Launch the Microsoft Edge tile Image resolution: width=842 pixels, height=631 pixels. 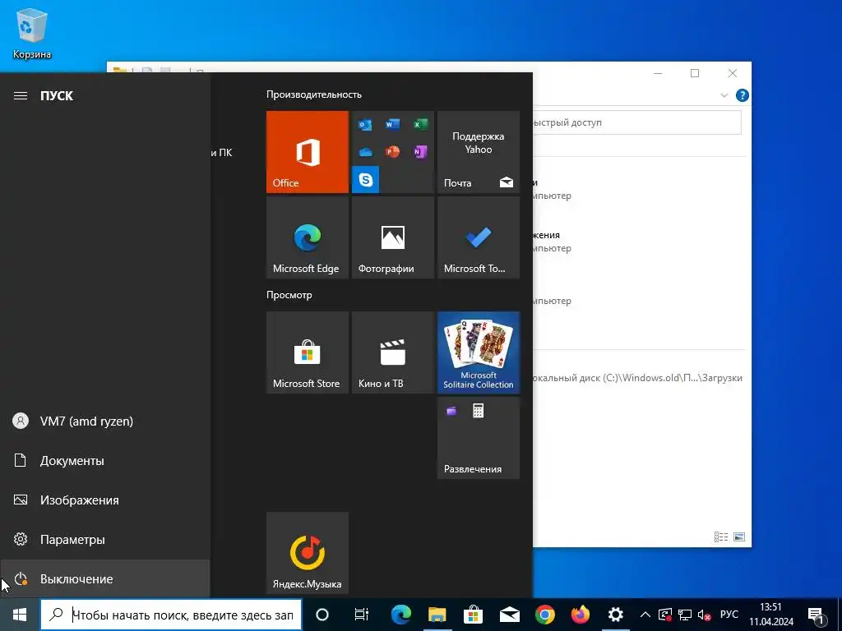[308, 237]
